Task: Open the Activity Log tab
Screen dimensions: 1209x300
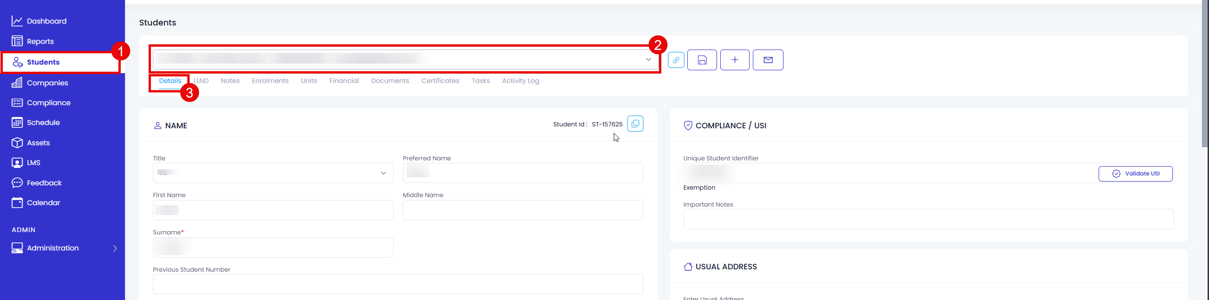Action: [x=520, y=81]
